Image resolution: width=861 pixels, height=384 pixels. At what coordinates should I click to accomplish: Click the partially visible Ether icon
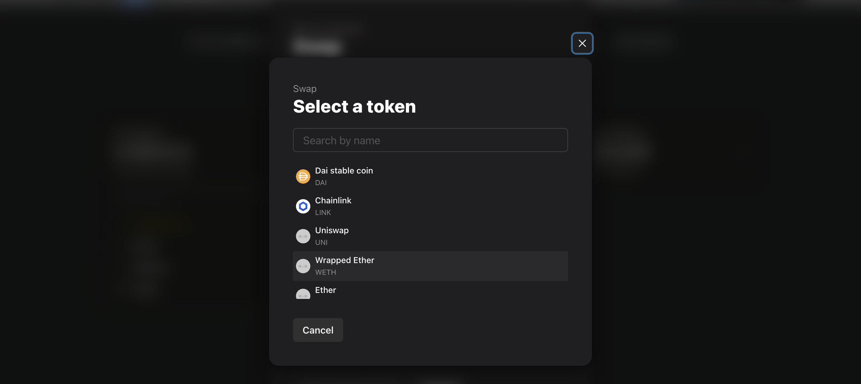tap(303, 294)
